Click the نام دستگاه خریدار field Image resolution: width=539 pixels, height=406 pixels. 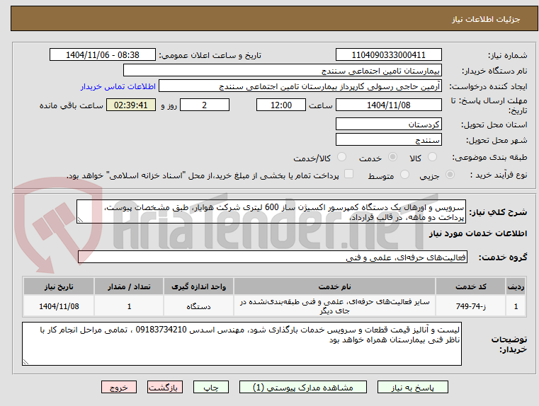[282, 71]
